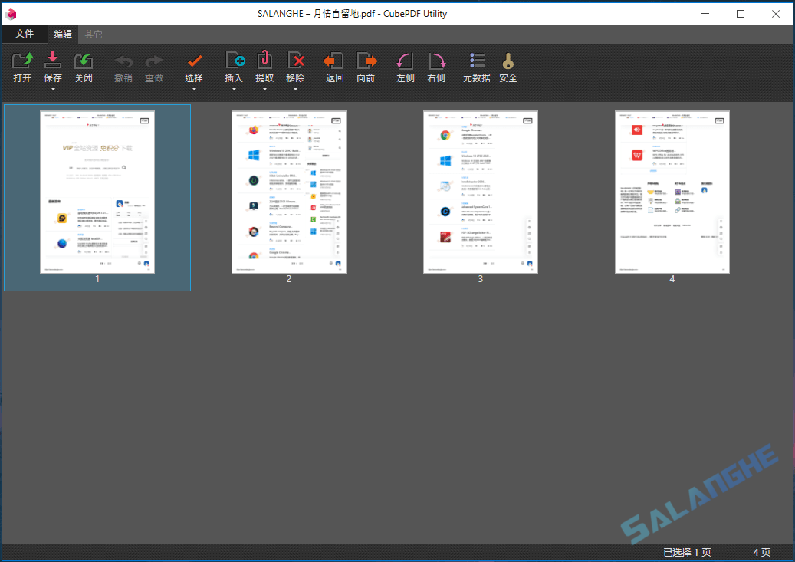
Task: Close the PDF via the 关闭 icon
Action: (x=83, y=67)
